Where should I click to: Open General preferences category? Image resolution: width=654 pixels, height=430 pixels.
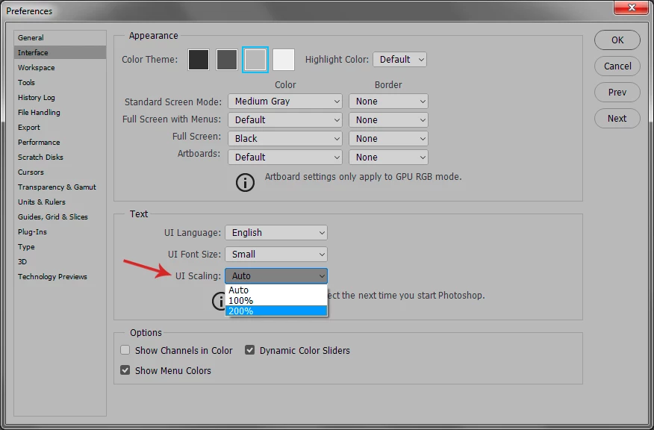click(x=60, y=37)
